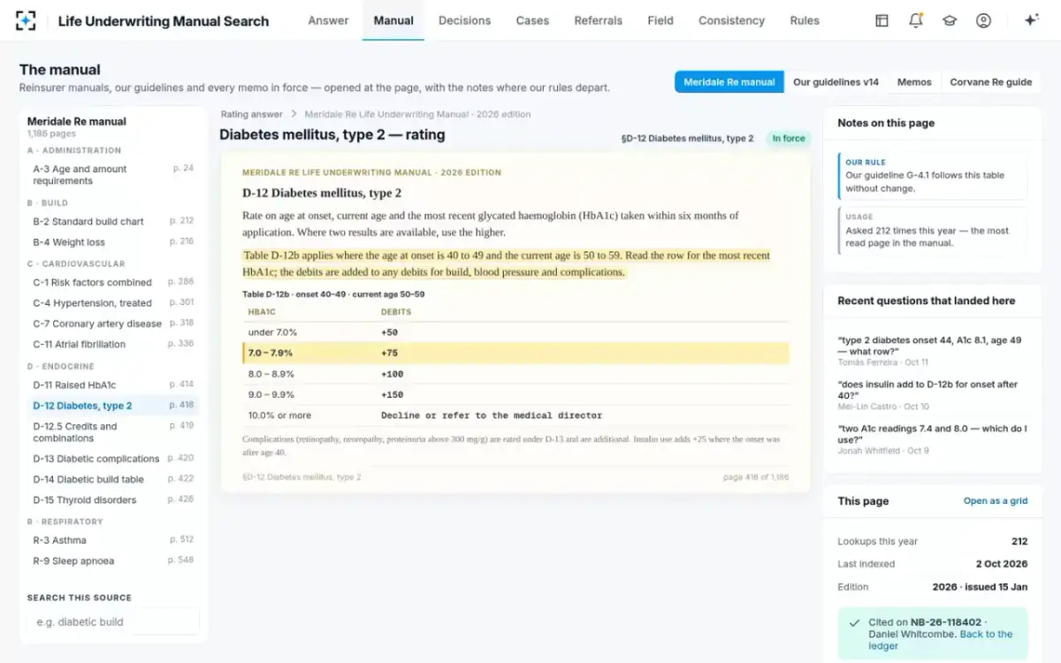Switch to the Answer tab
Screen dimensions: 1061x663
pos(328,20)
